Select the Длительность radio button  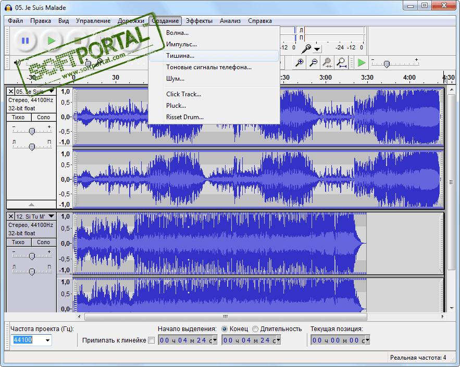[x=255, y=329]
